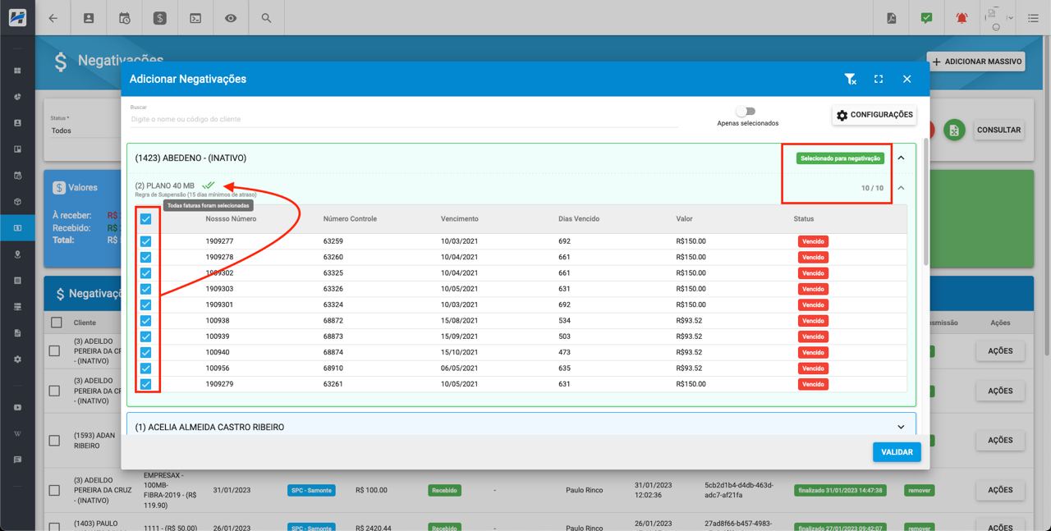Screen dimensions: 1051x531
Task: Click the eye icon in top toolbar
Action: click(x=231, y=18)
